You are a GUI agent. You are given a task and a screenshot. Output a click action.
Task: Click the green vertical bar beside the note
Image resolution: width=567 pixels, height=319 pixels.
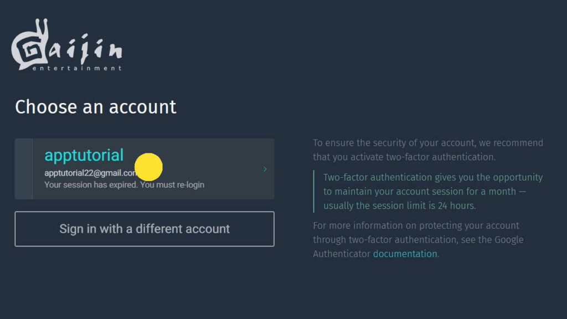click(x=314, y=191)
